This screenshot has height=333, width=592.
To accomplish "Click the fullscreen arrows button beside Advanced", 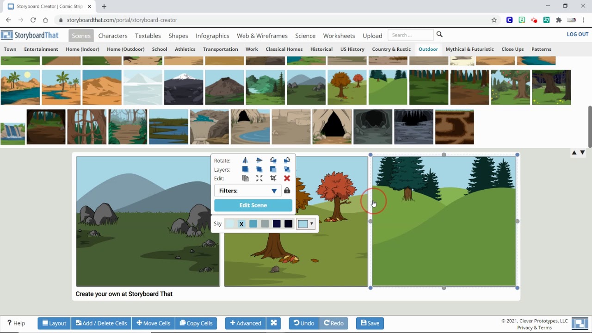I will click(x=274, y=323).
